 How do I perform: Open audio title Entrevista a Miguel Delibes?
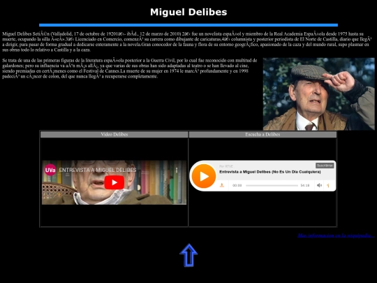click(x=270, y=172)
